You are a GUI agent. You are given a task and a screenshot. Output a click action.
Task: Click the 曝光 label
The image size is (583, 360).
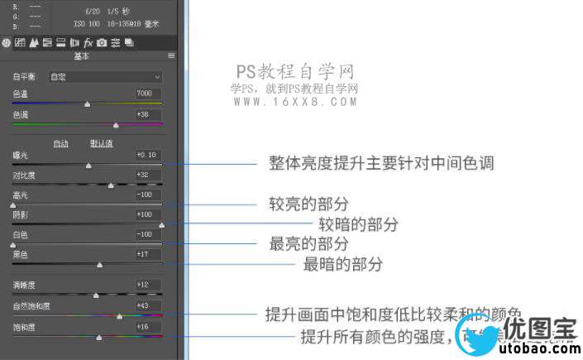pos(21,156)
